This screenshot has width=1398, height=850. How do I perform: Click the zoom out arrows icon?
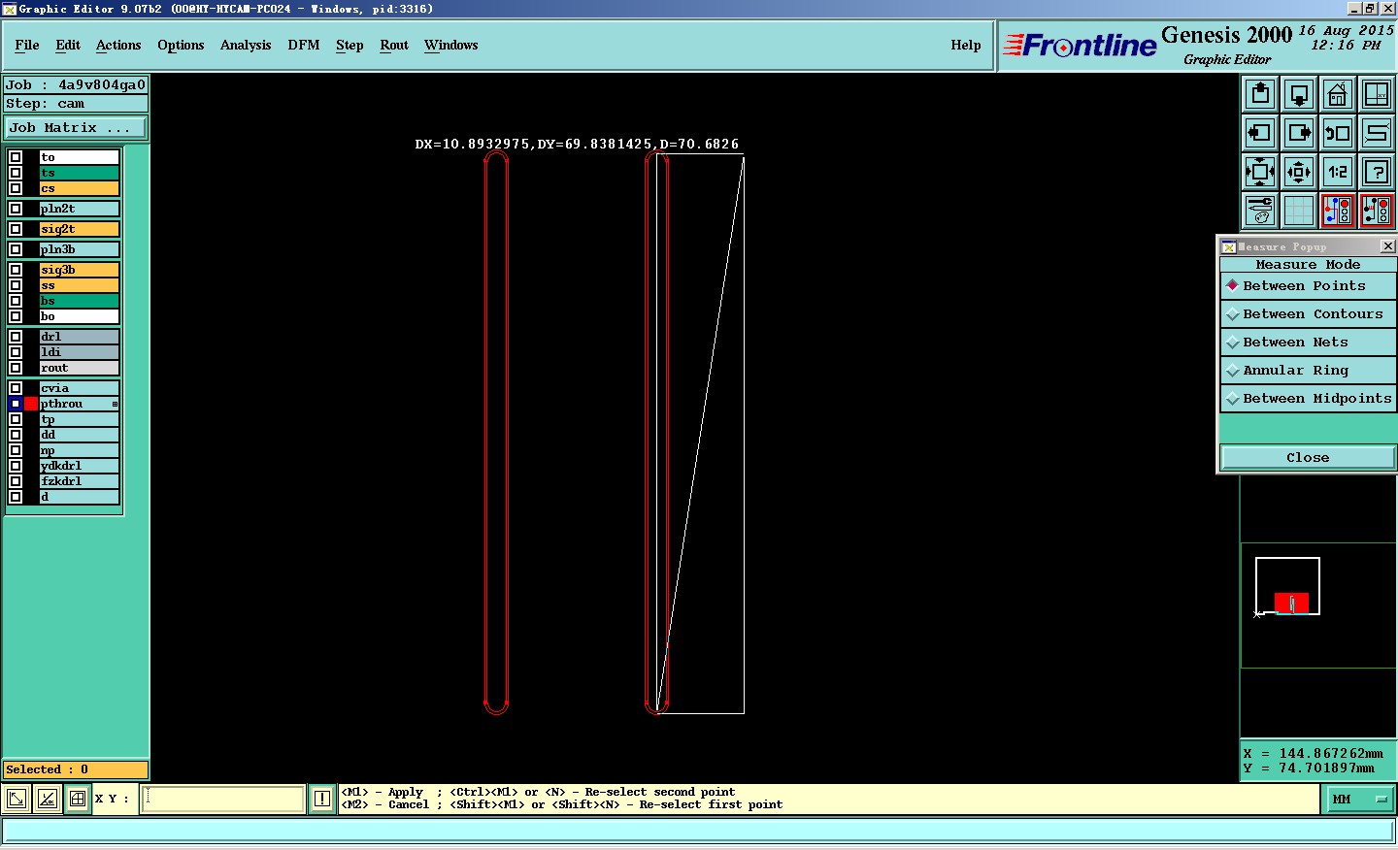coord(1299,172)
